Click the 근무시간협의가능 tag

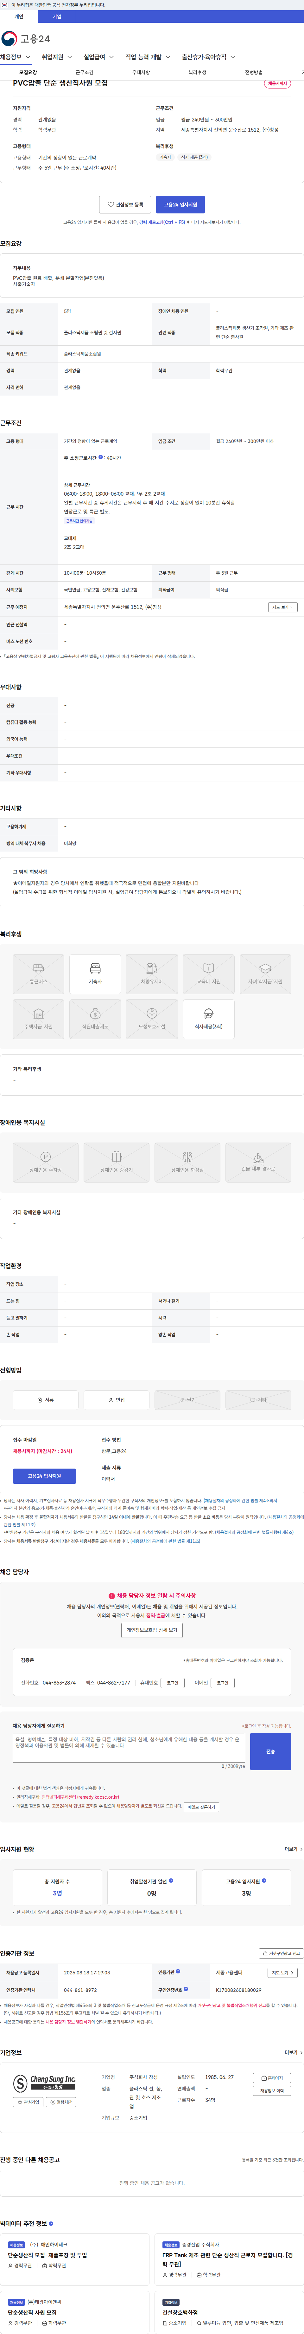tap(79, 521)
